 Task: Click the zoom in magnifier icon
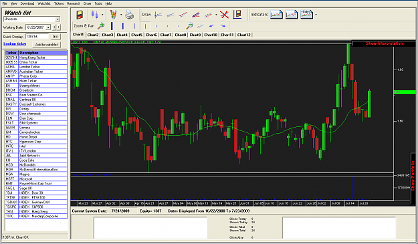pyautogui.click(x=101, y=26)
